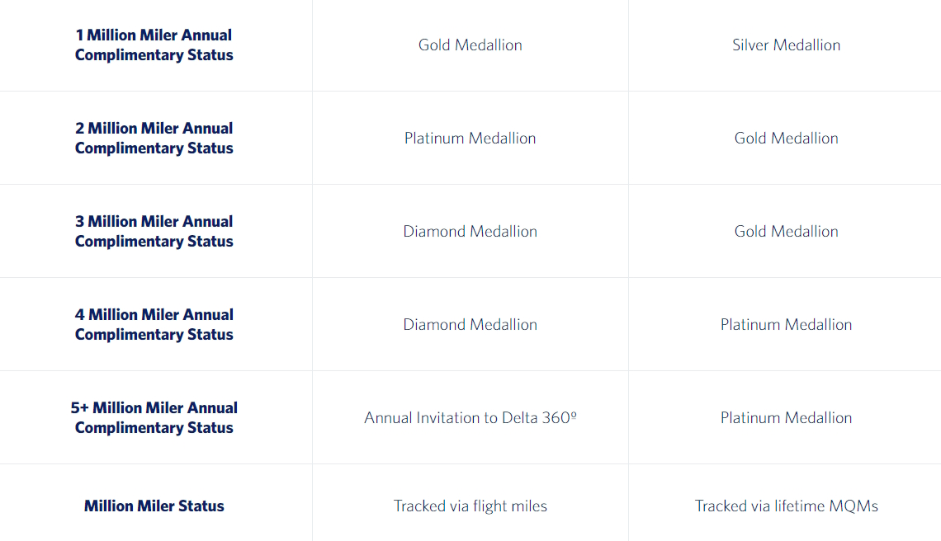
Task: Select Platinum Medallion in the 2 Million Miler row
Action: 470,139
